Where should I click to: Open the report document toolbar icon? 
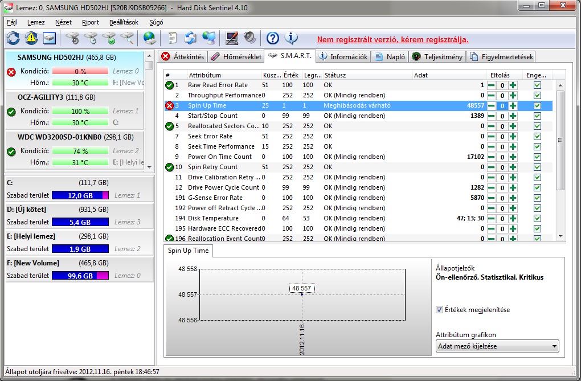[x=172, y=38]
